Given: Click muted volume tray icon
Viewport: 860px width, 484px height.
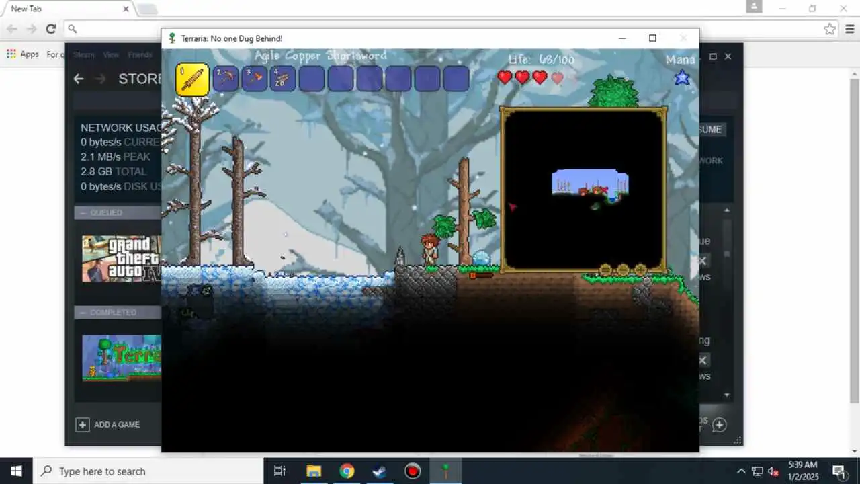Looking at the screenshot, I should click(x=773, y=471).
